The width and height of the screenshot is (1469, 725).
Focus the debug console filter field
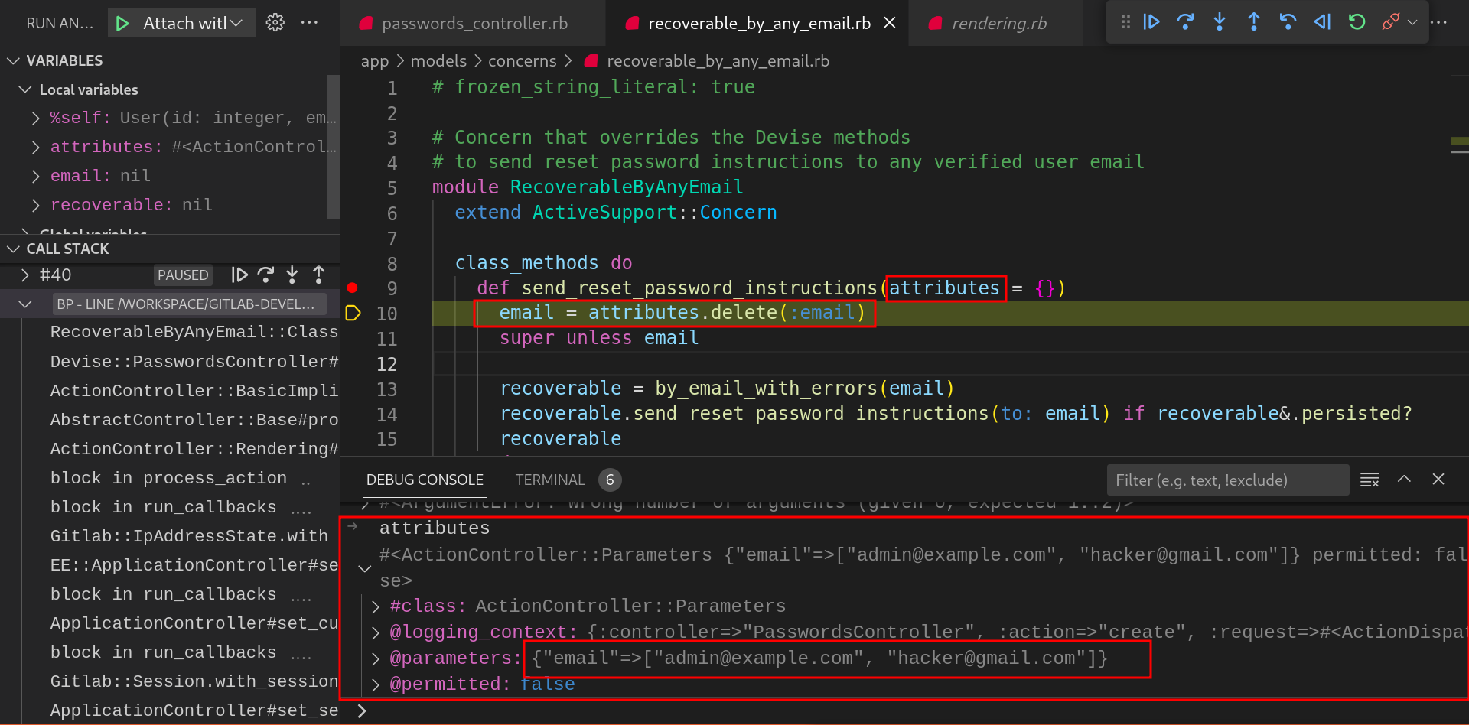(1227, 480)
